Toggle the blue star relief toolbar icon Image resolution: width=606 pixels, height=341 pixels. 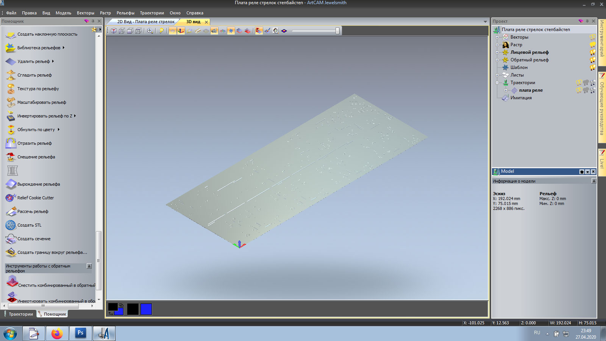231,31
